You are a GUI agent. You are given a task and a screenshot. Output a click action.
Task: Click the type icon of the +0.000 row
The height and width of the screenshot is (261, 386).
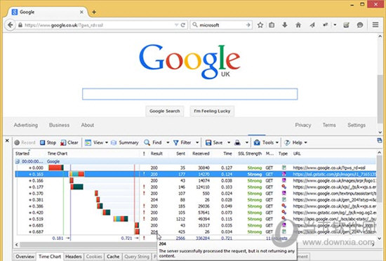coord(284,168)
